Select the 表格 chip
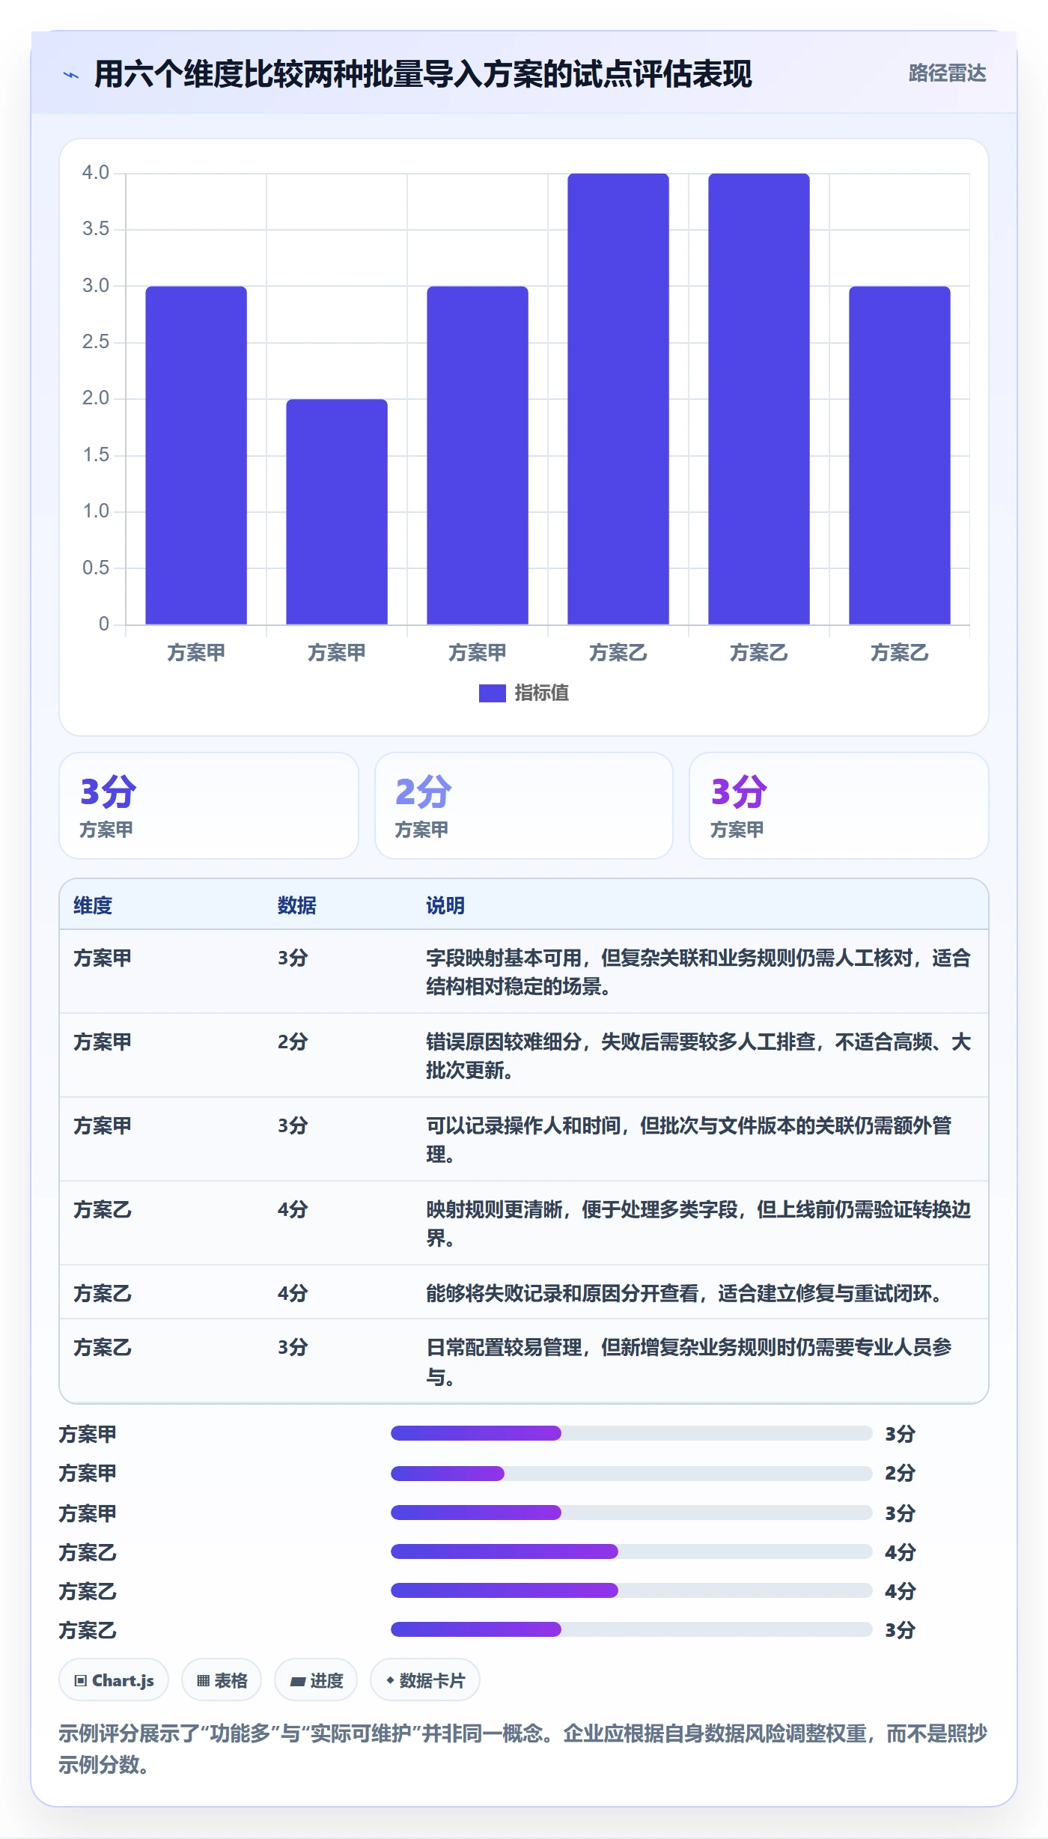Image resolution: width=1048 pixels, height=1839 pixels. [222, 1680]
